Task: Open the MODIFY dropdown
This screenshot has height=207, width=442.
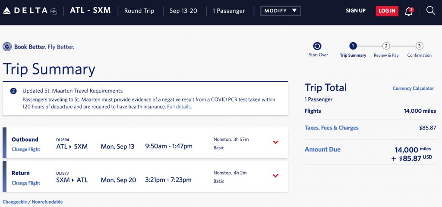Action: coord(281,11)
